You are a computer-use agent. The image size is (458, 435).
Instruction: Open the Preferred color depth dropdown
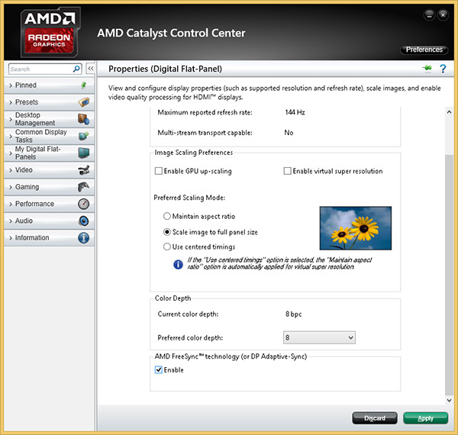pos(319,337)
